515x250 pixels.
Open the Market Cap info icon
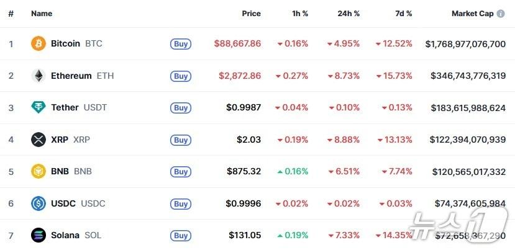tap(501, 13)
